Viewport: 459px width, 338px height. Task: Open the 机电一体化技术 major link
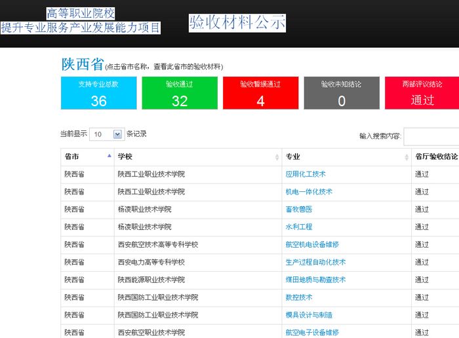tap(309, 192)
